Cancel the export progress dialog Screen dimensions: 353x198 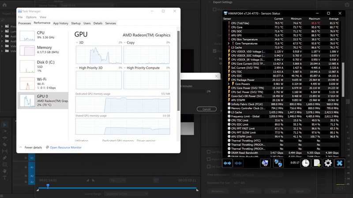pos(207,109)
